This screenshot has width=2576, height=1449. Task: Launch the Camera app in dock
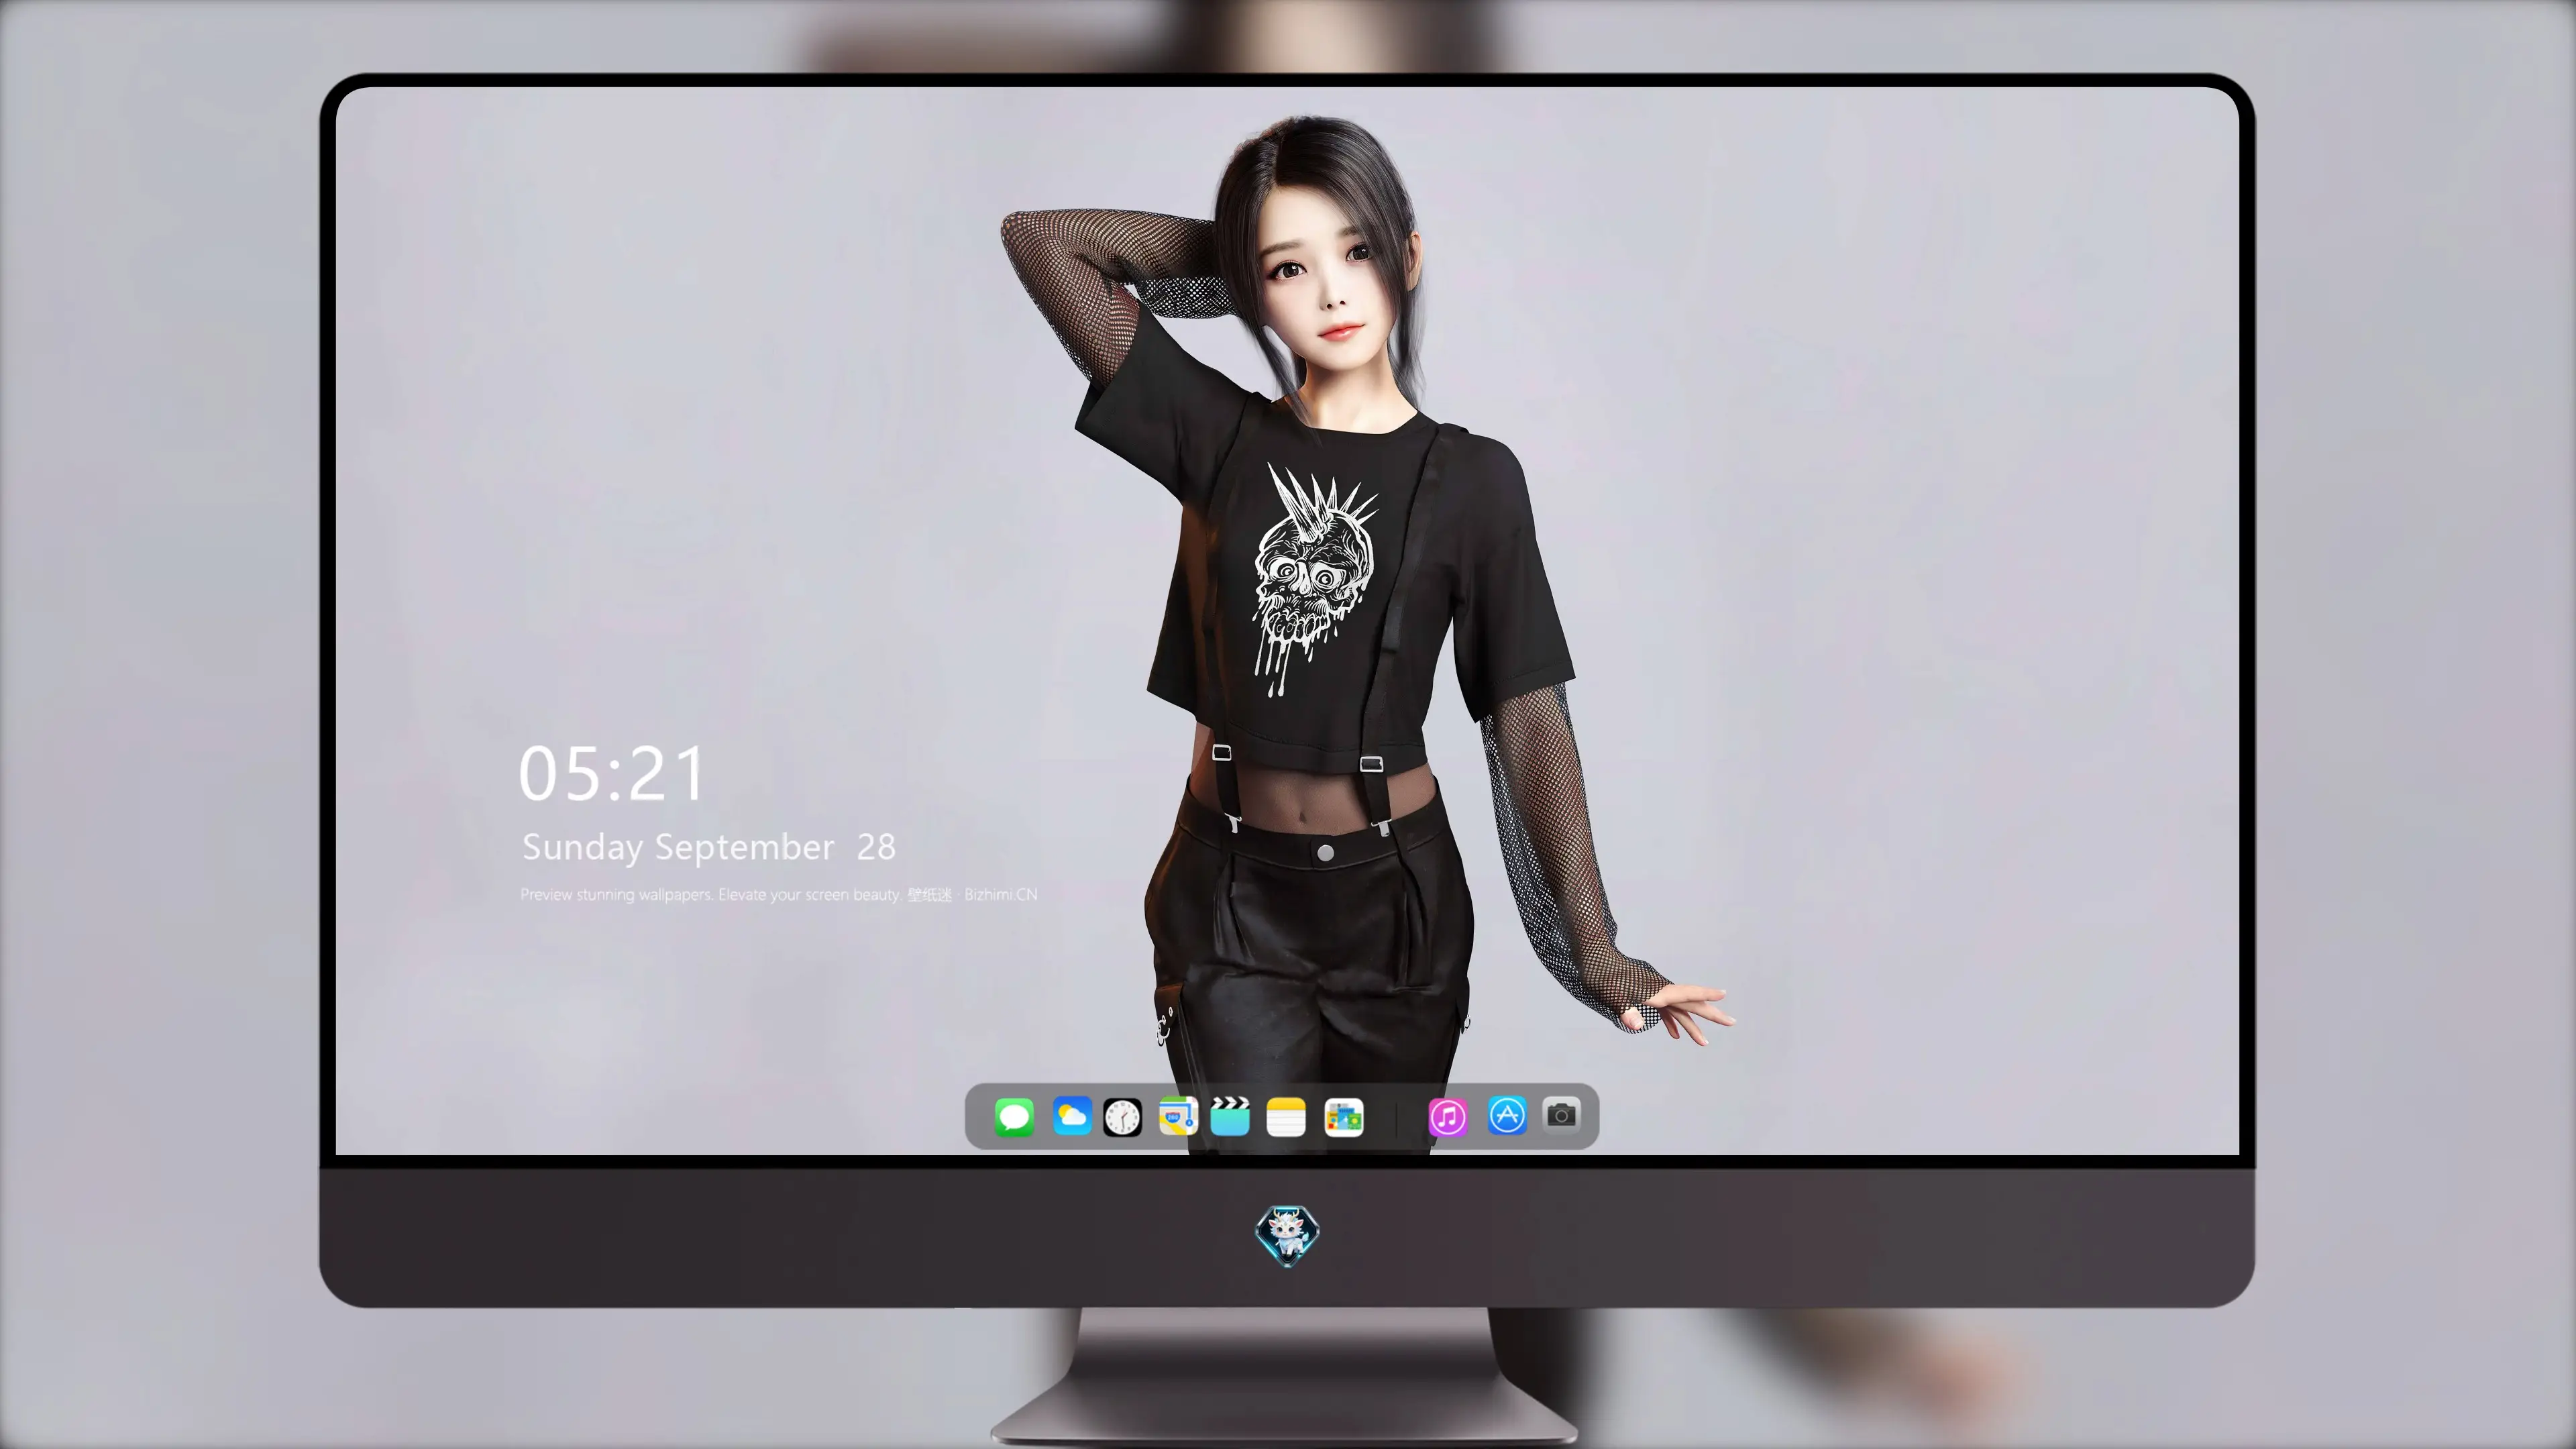pyautogui.click(x=1561, y=1114)
